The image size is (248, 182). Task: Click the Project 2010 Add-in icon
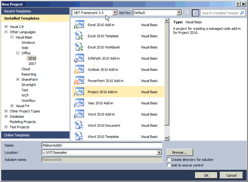pyautogui.click(x=79, y=92)
